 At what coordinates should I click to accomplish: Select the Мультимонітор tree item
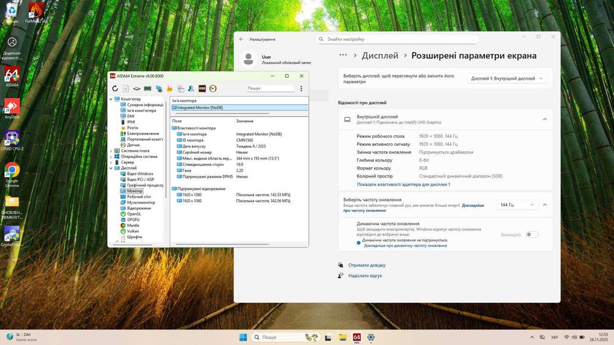click(x=138, y=202)
